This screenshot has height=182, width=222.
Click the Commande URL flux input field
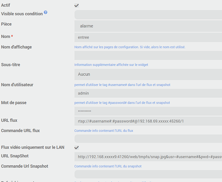[x=148, y=139]
